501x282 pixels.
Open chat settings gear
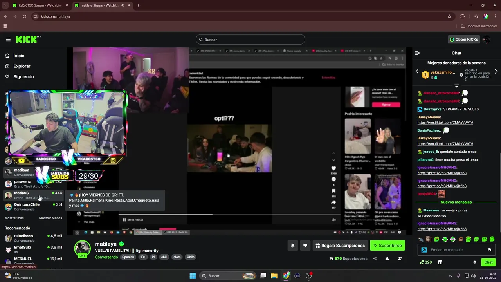click(475, 262)
